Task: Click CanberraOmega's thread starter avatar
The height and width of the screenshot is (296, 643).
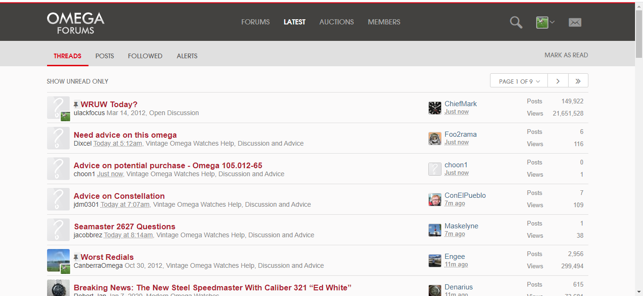Action: pos(58,260)
